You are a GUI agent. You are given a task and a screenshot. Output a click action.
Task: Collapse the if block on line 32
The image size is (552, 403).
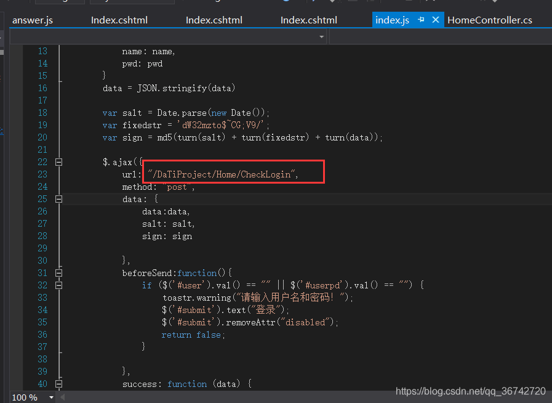[x=59, y=285]
